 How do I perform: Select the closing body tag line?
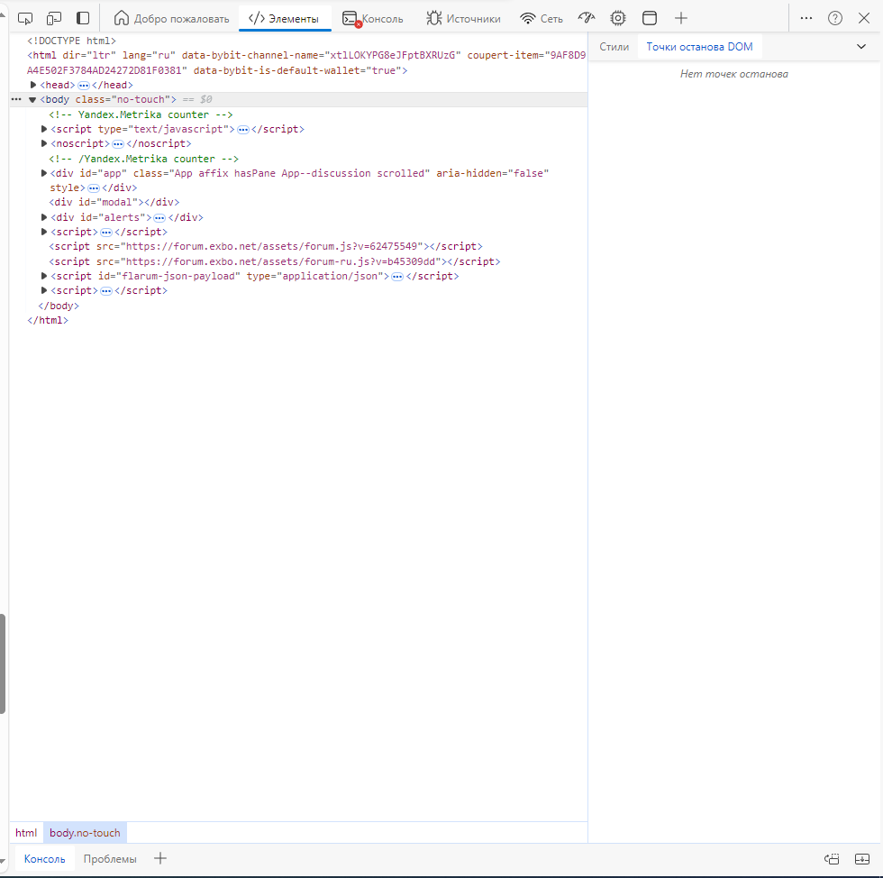click(x=59, y=306)
